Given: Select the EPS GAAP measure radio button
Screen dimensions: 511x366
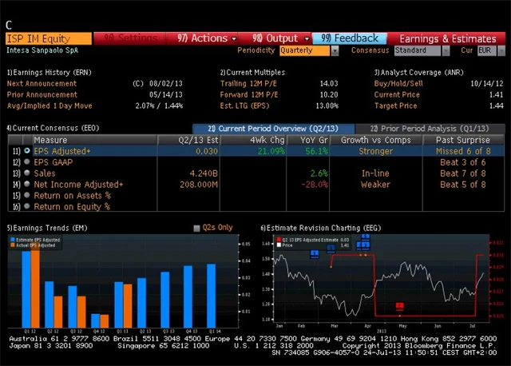Looking at the screenshot, I should tap(27, 162).
